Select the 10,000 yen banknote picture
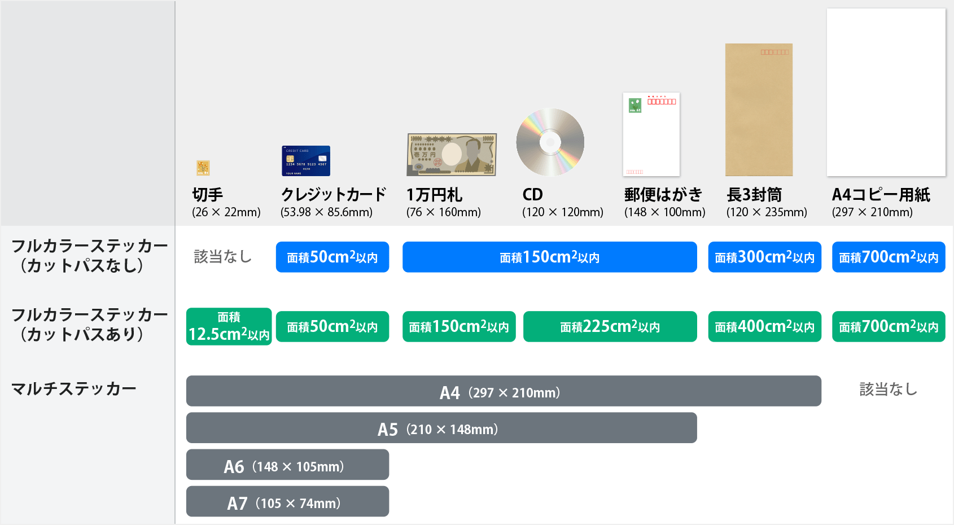Viewport: 954px width, 525px height. click(452, 155)
